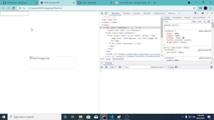Image resolution: width=214 pixels, height=120 pixels.
Task: Open the Performance tab
Action: pyautogui.click(x=159, y=13)
